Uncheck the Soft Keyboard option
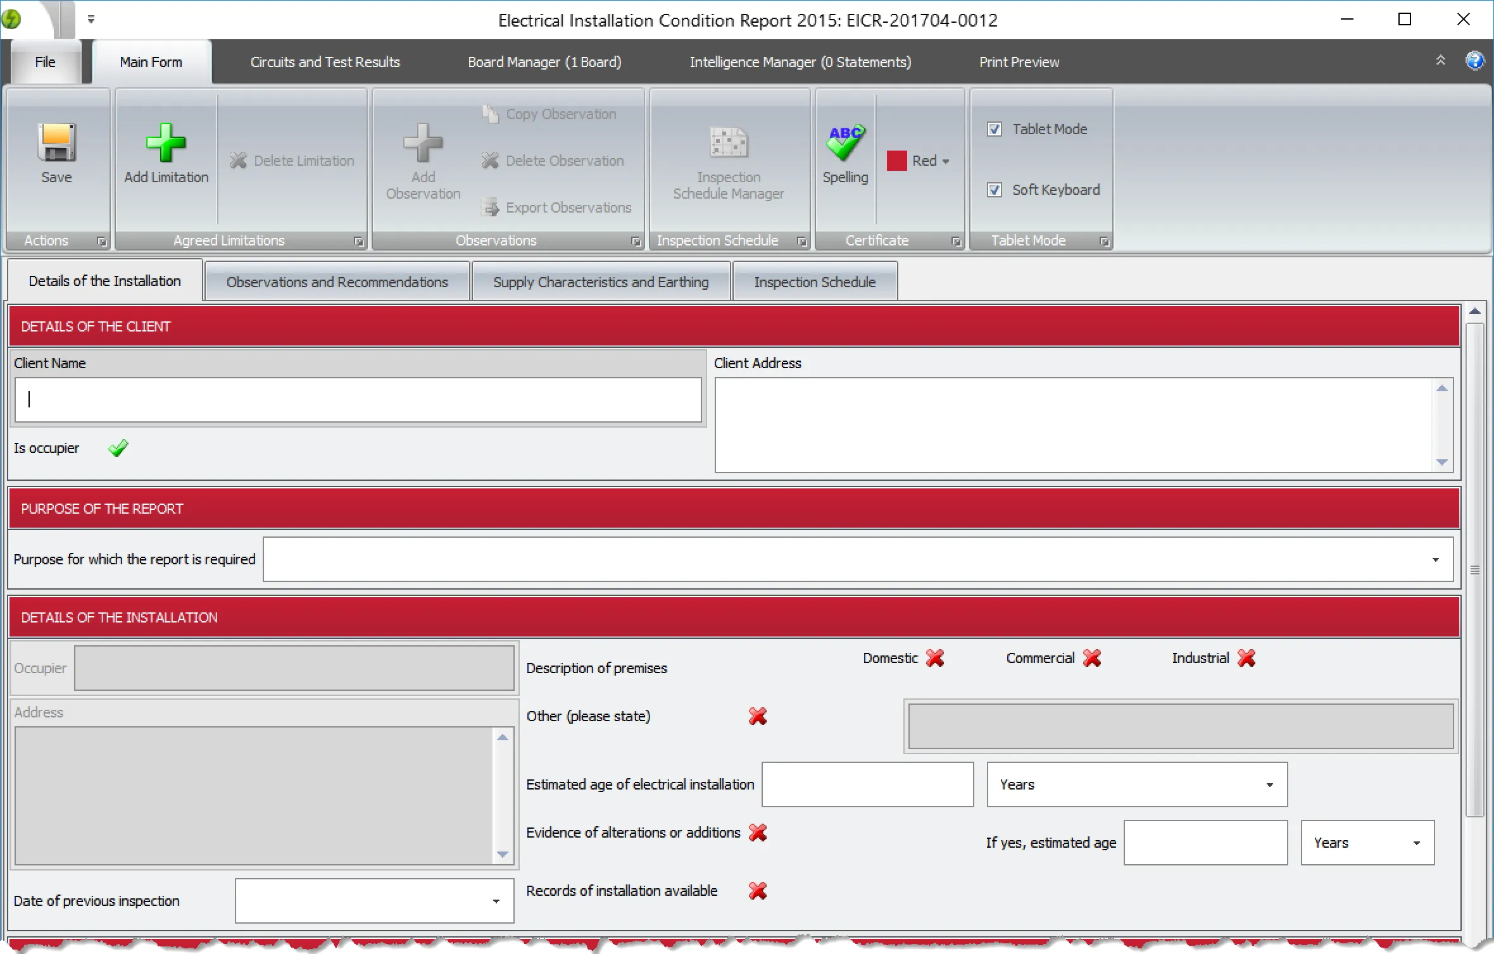Image resolution: width=1494 pixels, height=954 pixels. point(994,190)
